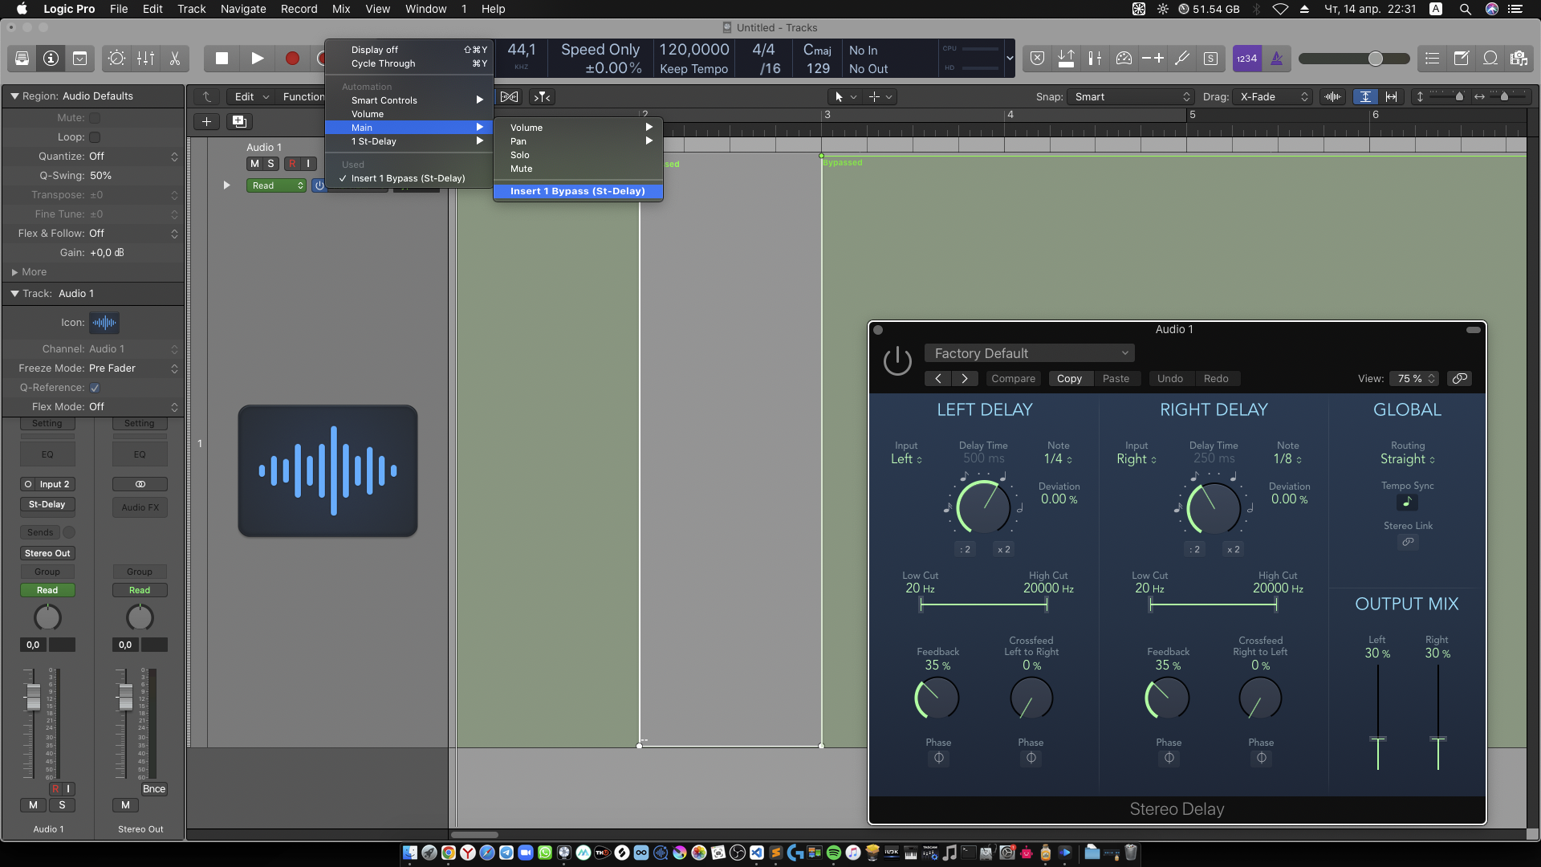
Task: Click the Tuner fork icon
Action: tap(1181, 59)
